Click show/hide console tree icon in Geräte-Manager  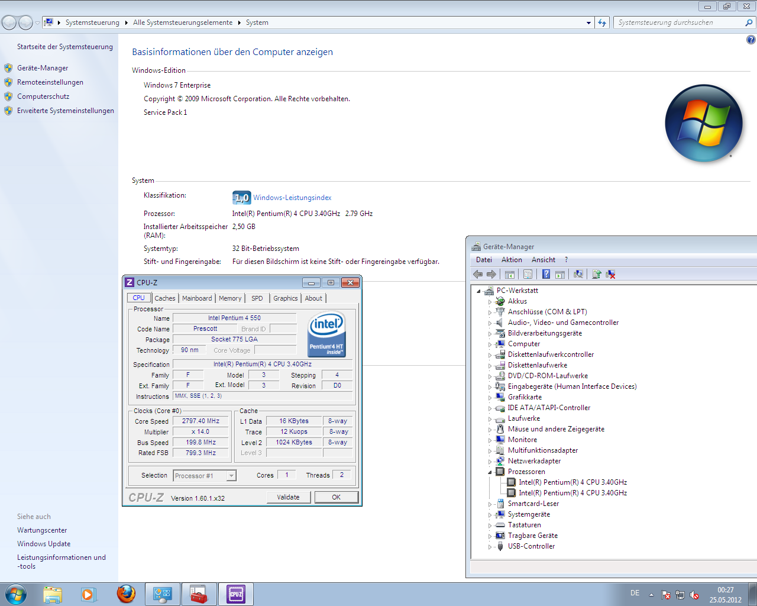pyautogui.click(x=509, y=274)
